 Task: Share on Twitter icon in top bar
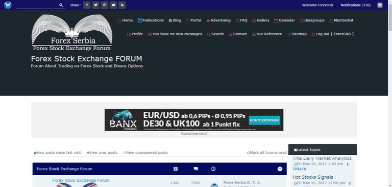click(96, 5)
